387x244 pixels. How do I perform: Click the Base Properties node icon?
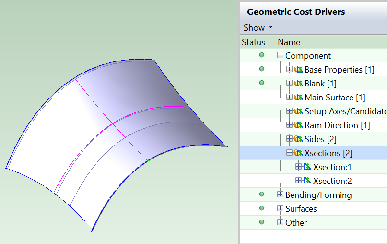pos(298,70)
